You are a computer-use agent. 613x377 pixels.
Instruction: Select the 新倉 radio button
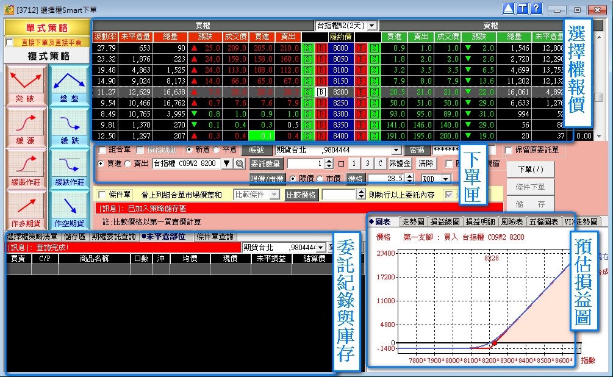pyautogui.click(x=189, y=150)
